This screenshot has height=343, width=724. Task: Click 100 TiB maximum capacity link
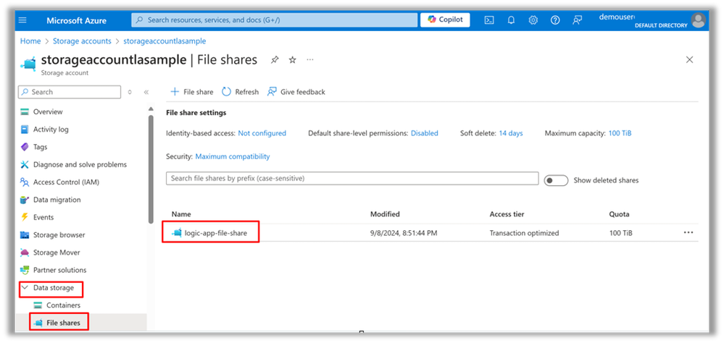pyautogui.click(x=620, y=133)
